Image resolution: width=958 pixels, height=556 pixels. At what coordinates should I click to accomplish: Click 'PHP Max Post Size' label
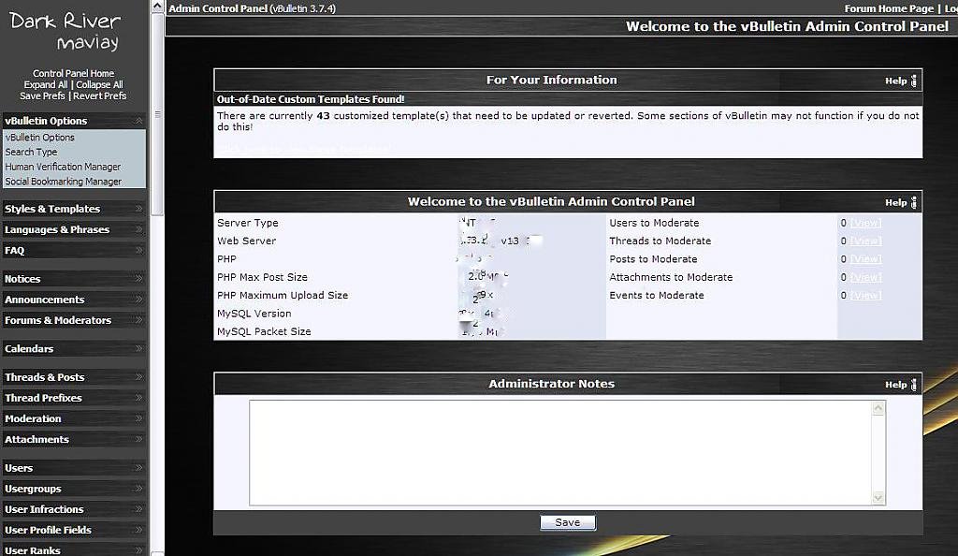coord(262,277)
